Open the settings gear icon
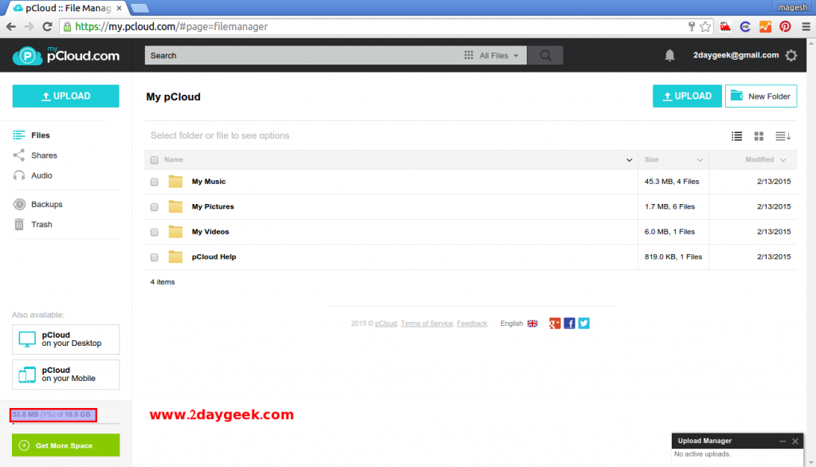 [x=791, y=55]
